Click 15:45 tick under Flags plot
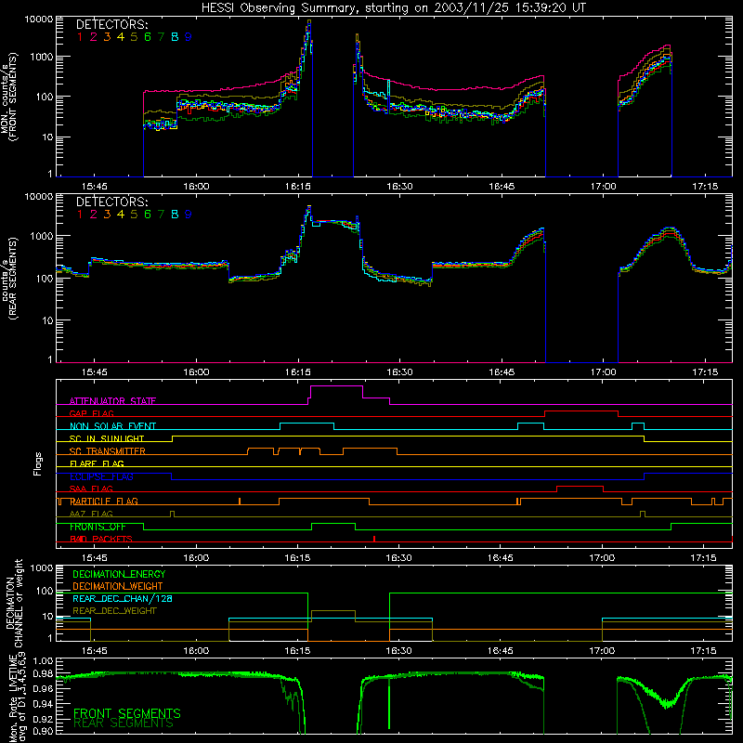 tap(95, 558)
